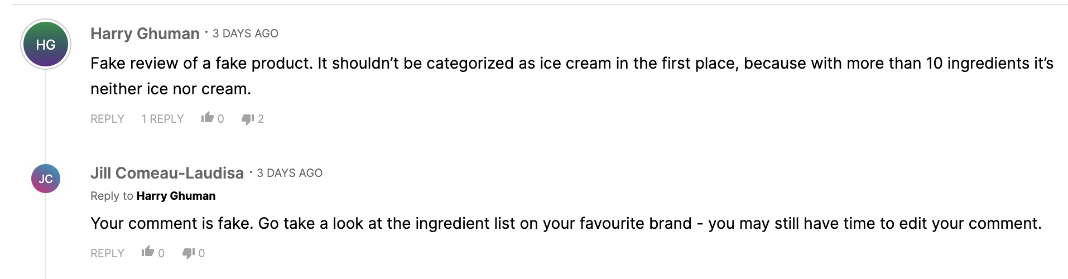Viewport: 1068px width, 279px height.
Task: Collapse the "1 REPLY" thread toggle
Action: [162, 119]
